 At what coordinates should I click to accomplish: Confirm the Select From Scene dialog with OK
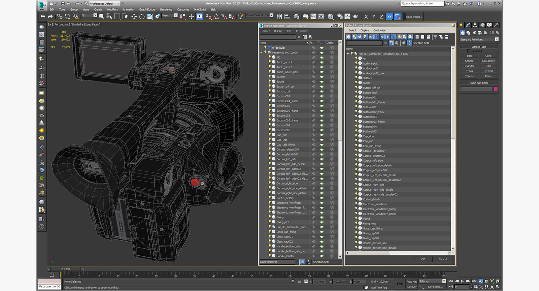(423, 259)
